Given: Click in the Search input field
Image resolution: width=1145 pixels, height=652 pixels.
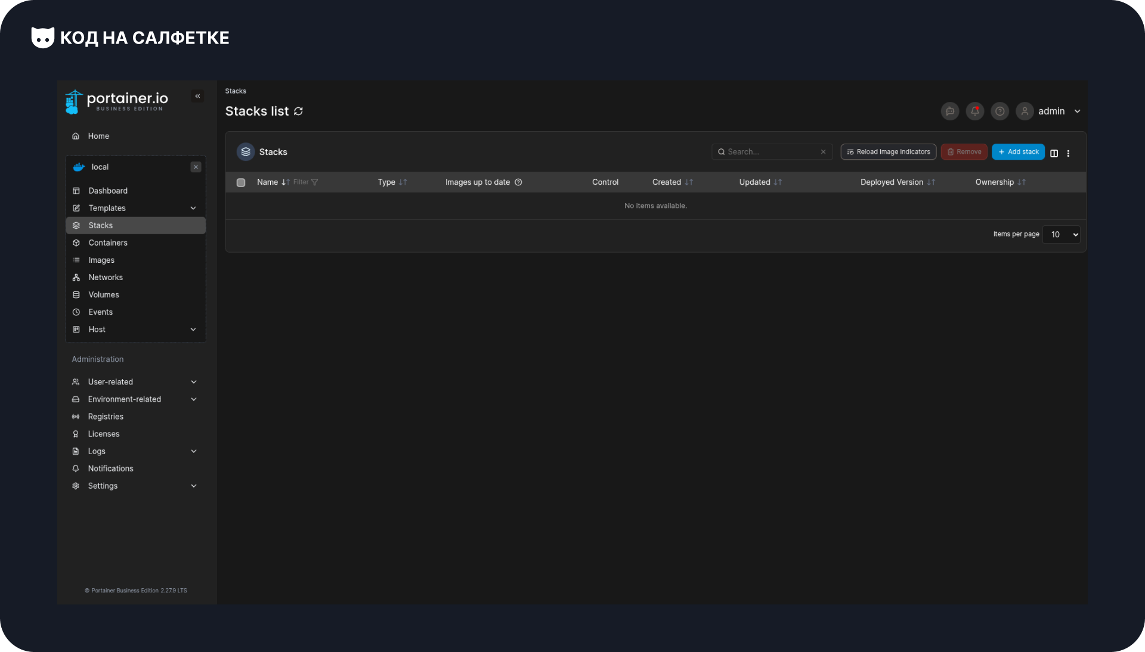Looking at the screenshot, I should point(772,152).
